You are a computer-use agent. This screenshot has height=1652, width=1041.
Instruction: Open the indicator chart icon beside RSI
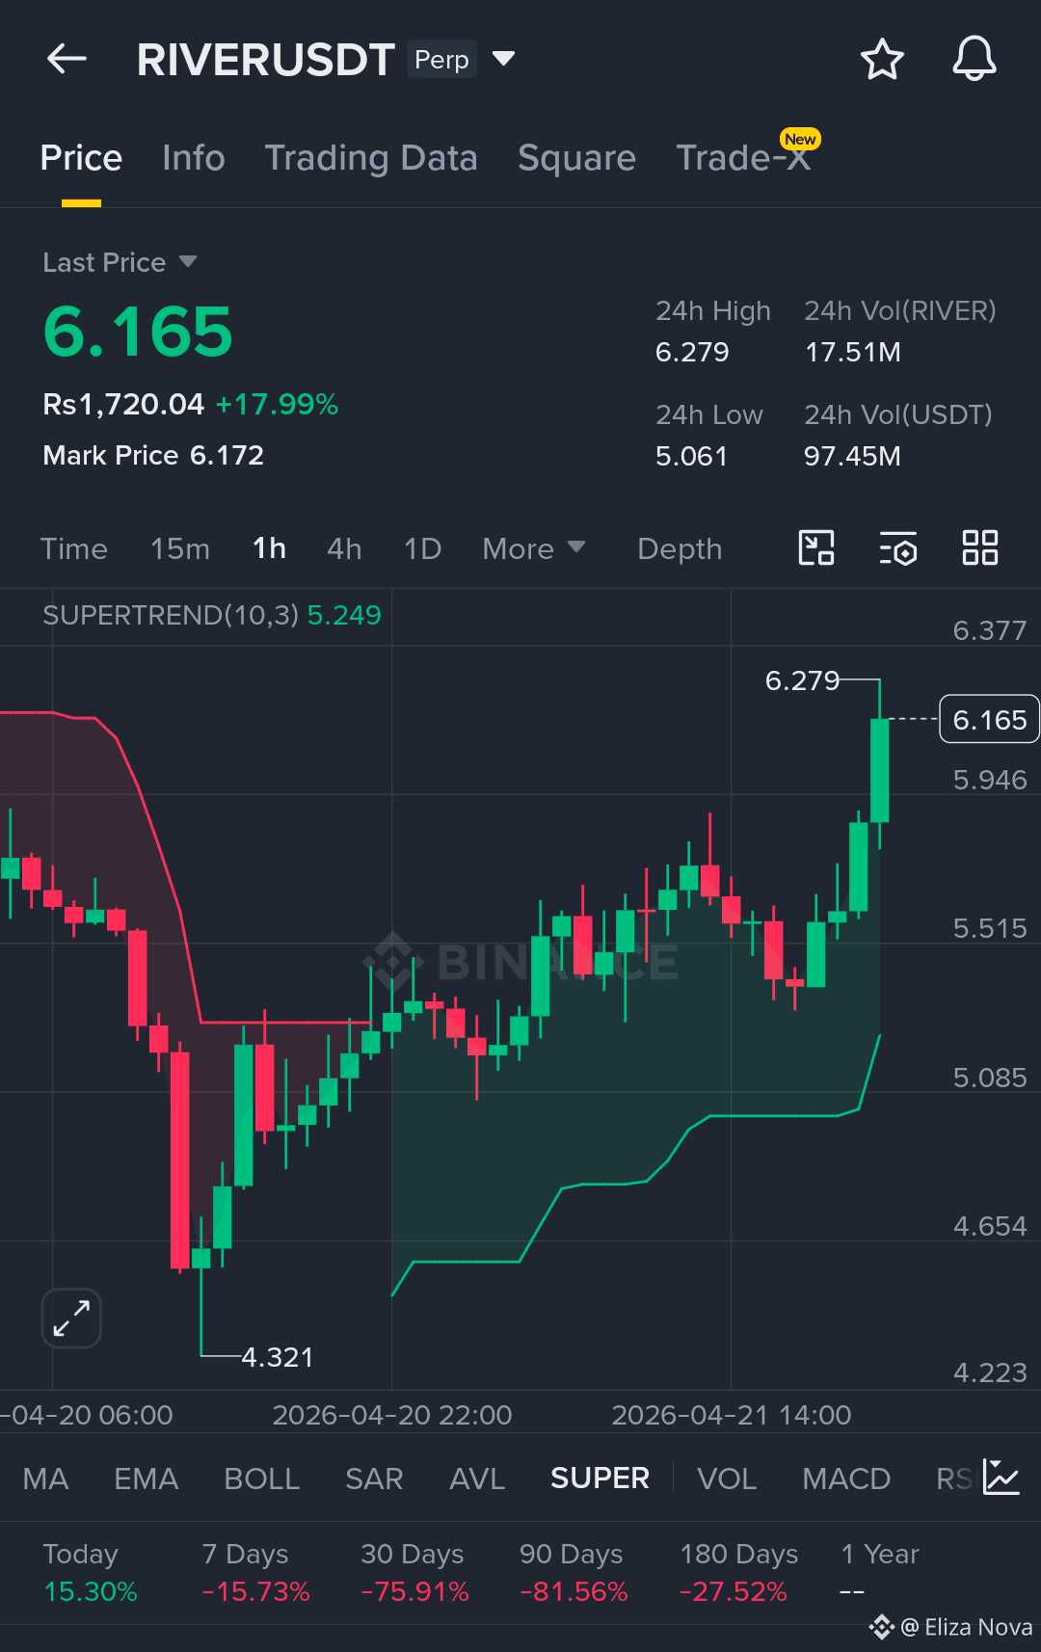pyautogui.click(x=1001, y=1478)
